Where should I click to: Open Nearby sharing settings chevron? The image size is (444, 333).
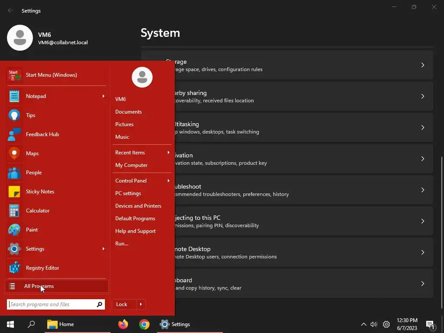click(x=422, y=96)
